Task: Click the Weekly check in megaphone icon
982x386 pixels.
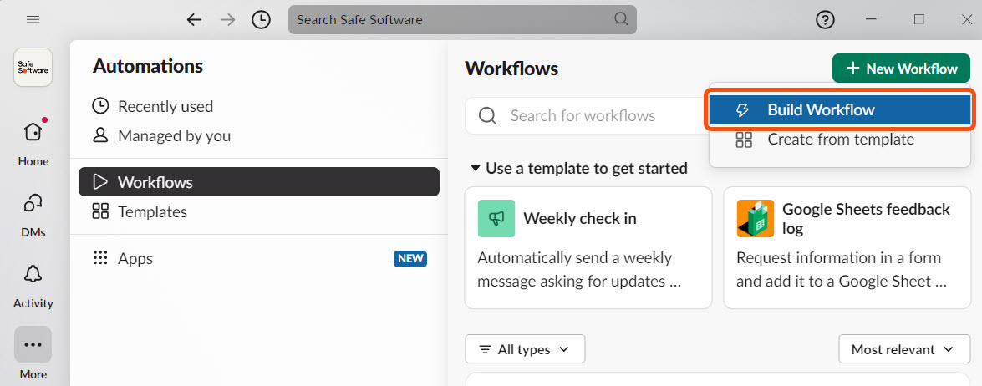Action: (x=496, y=218)
